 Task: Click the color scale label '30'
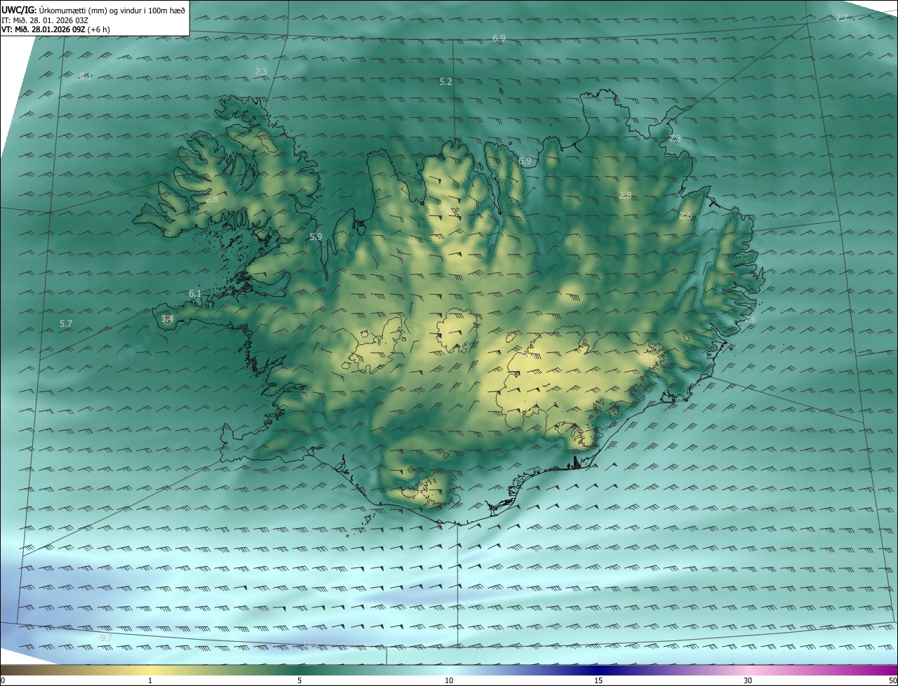748,681
